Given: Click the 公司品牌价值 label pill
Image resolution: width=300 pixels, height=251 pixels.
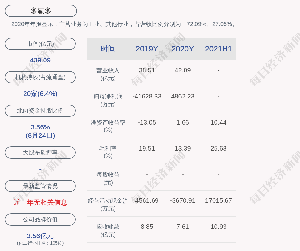Looking at the screenshot, I should 40,219.
